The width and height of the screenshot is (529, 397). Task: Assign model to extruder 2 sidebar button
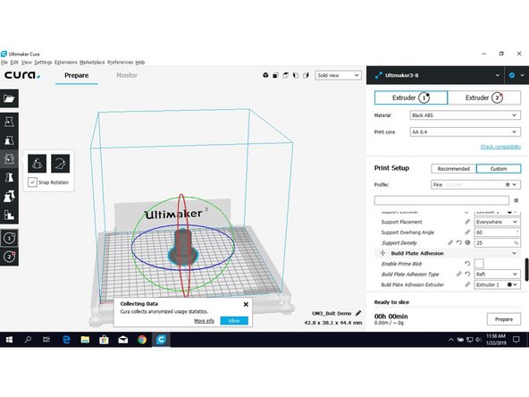point(9,257)
